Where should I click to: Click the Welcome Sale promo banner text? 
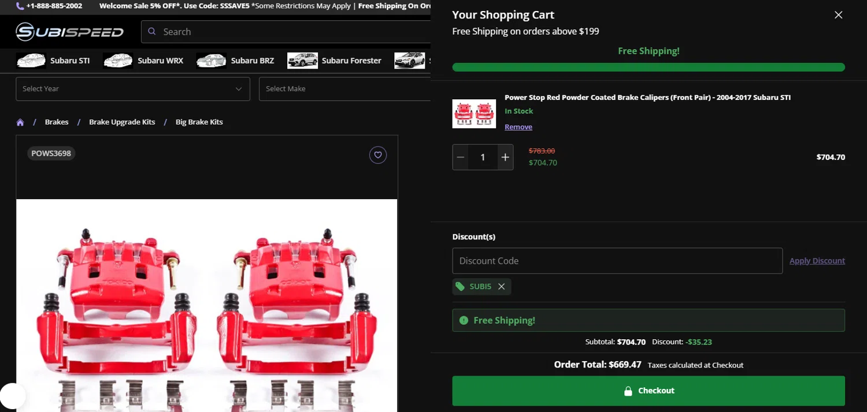click(x=265, y=6)
